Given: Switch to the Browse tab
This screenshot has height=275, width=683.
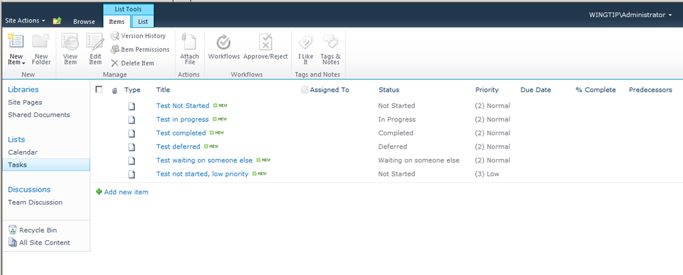Looking at the screenshot, I should tap(84, 22).
